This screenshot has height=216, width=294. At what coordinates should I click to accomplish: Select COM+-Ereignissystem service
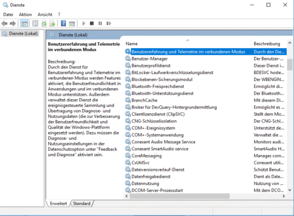pyautogui.click(x=153, y=128)
